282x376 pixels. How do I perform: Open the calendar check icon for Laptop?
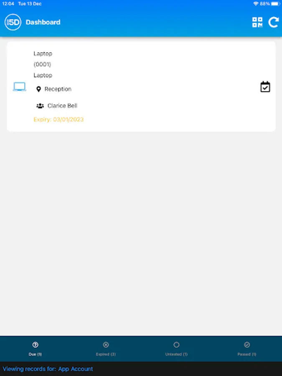[265, 87]
